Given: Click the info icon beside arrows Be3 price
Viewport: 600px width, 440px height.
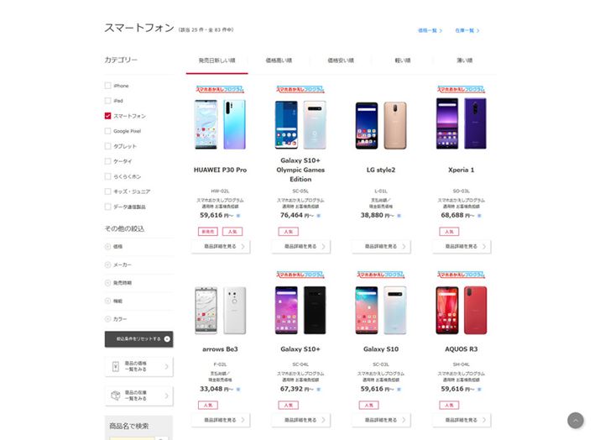Looking at the screenshot, I should click(x=238, y=390).
